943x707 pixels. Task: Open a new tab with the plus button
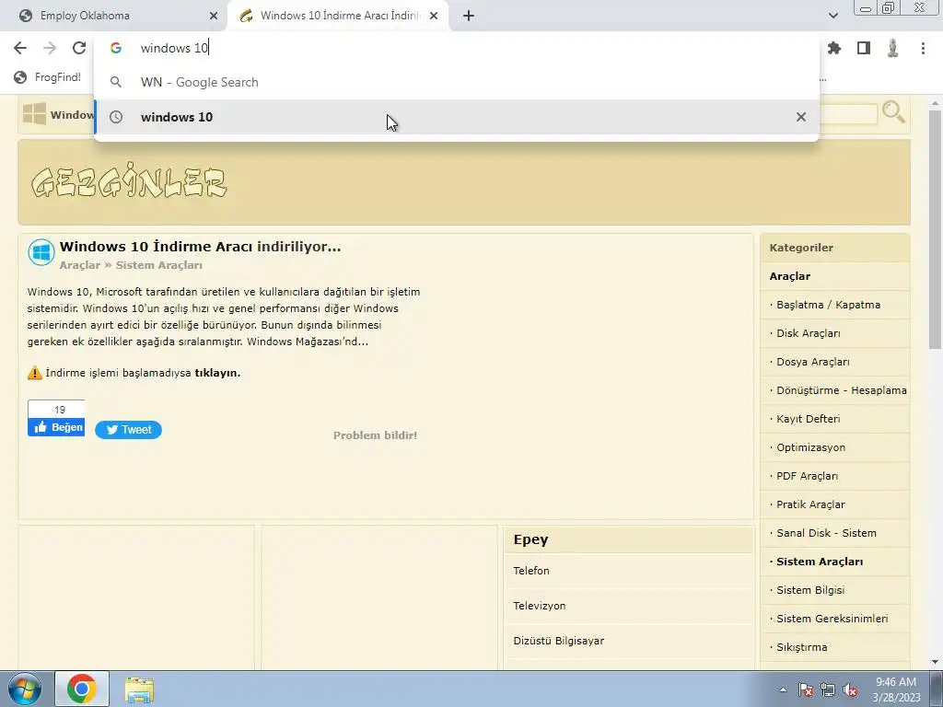(469, 16)
